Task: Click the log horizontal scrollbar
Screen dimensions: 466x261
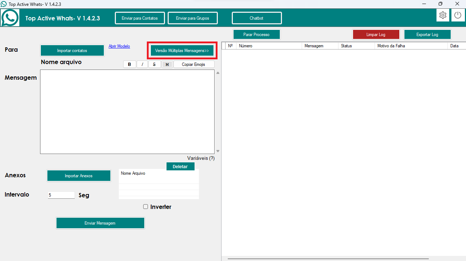Action: (328, 259)
